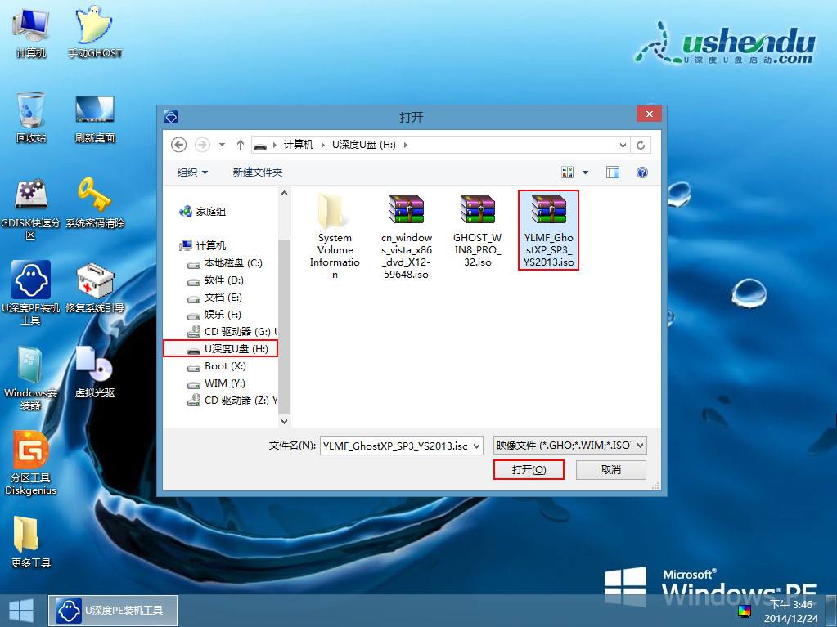Launch 分区工具 Diskgenius icon
837x627 pixels.
(x=30, y=463)
